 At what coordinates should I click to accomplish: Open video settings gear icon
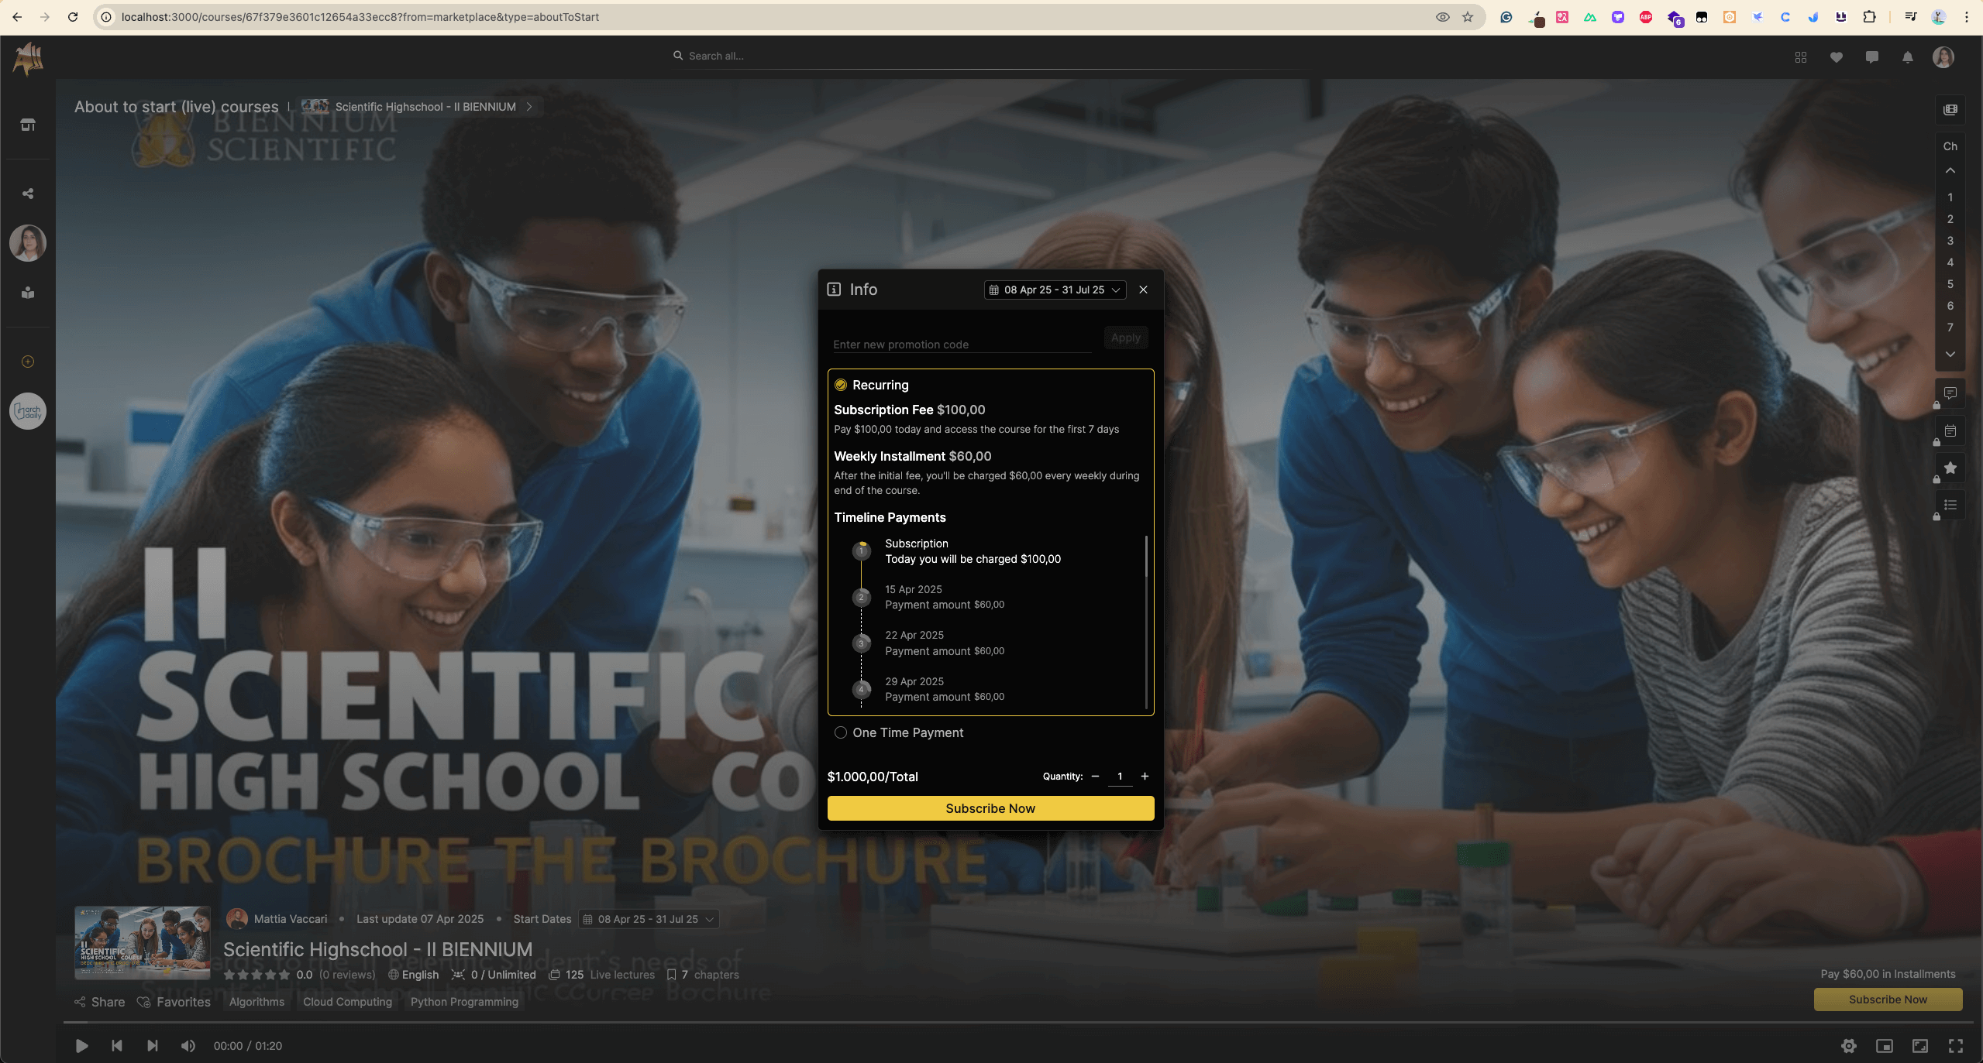pyautogui.click(x=1848, y=1046)
